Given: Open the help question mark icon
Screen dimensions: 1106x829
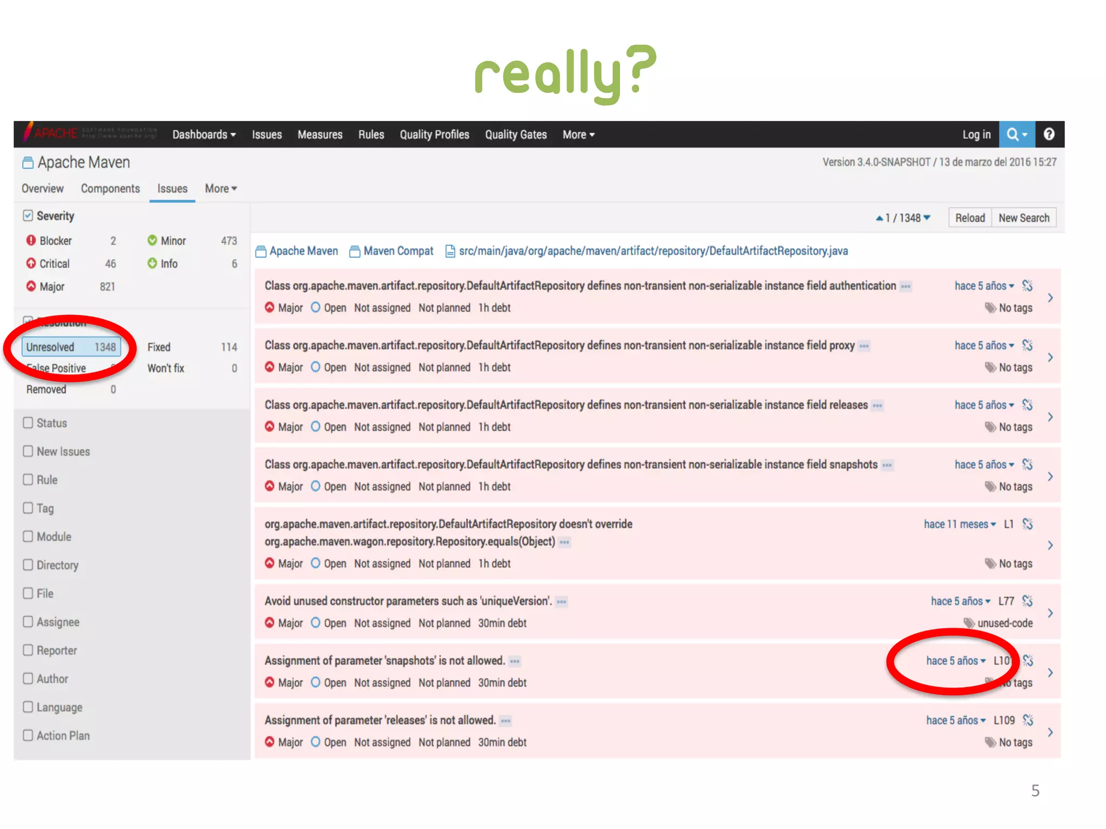Looking at the screenshot, I should coord(1049,134).
